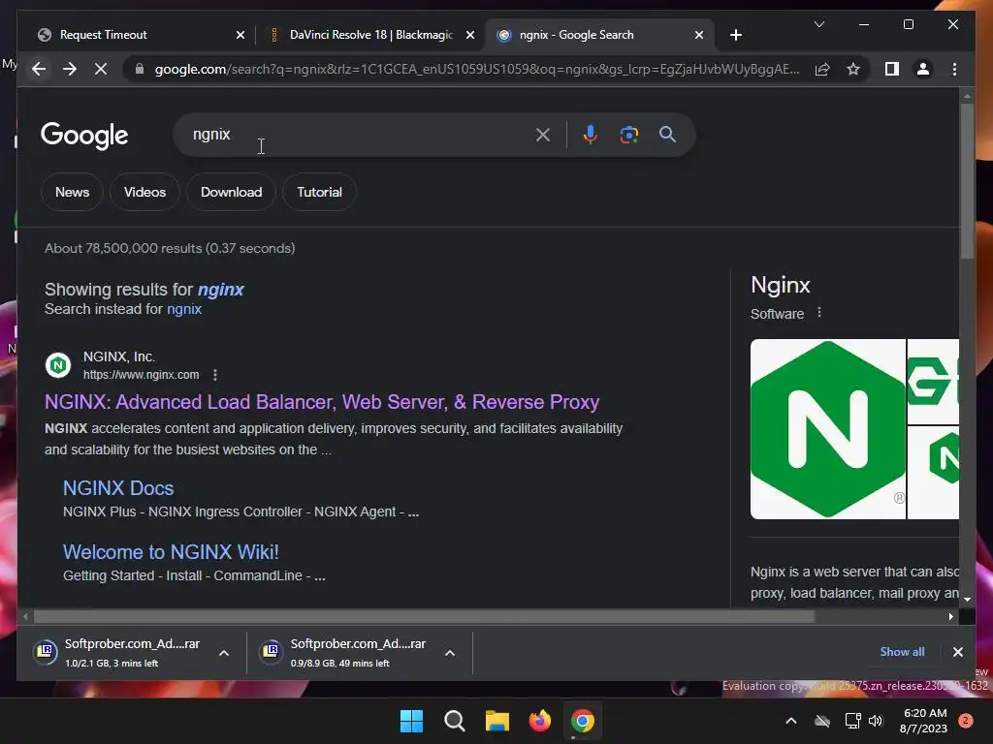This screenshot has height=744, width=993.
Task: Open Welcome to NGINX Wiki link
Action: (x=171, y=551)
